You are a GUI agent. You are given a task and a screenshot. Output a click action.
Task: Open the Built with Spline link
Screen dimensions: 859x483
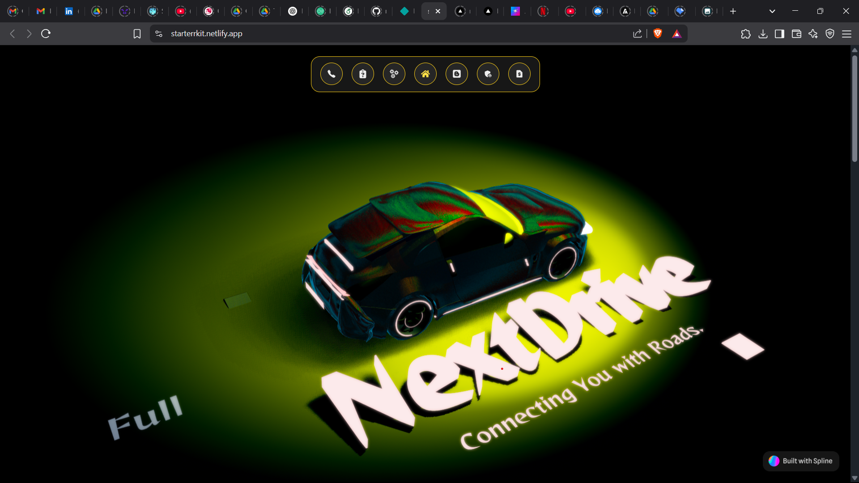(801, 461)
